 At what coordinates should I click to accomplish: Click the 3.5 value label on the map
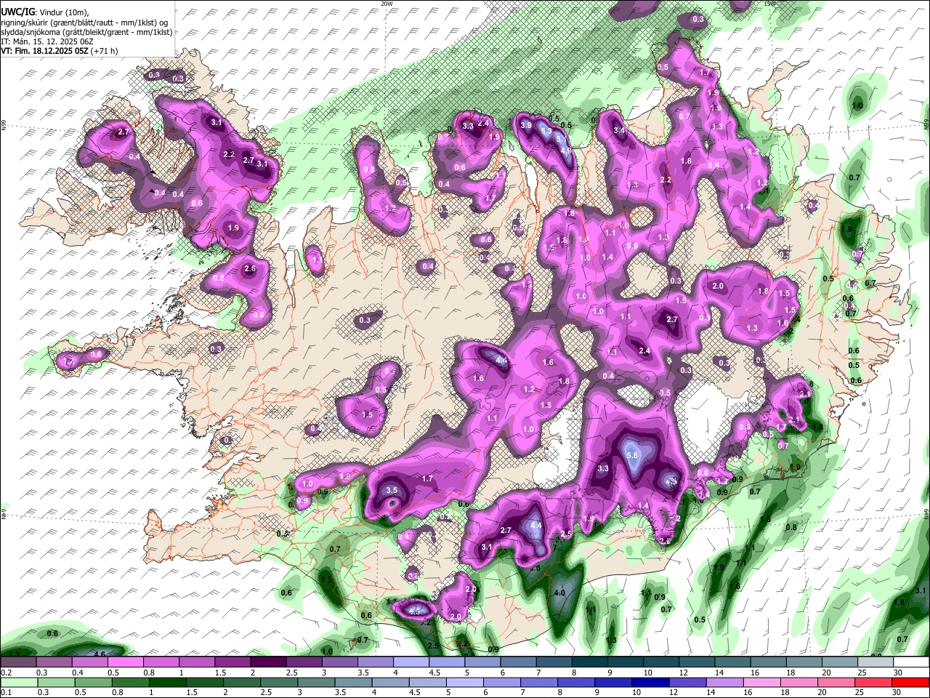click(392, 490)
